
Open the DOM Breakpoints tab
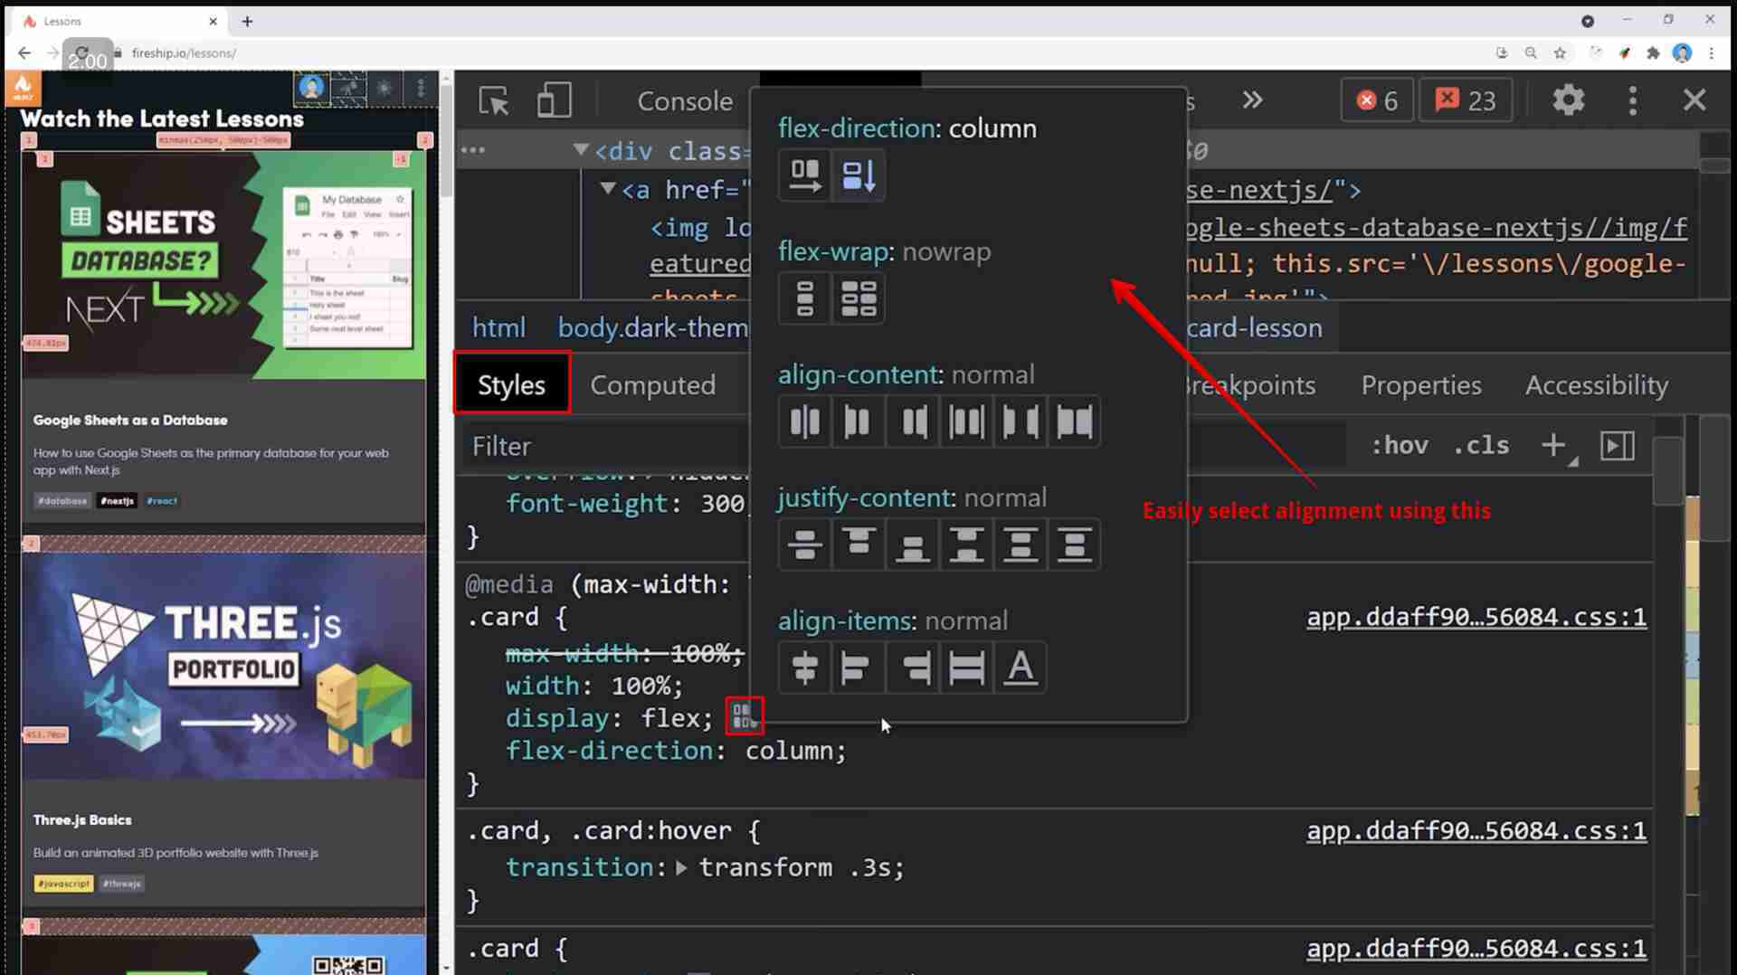[1251, 384]
